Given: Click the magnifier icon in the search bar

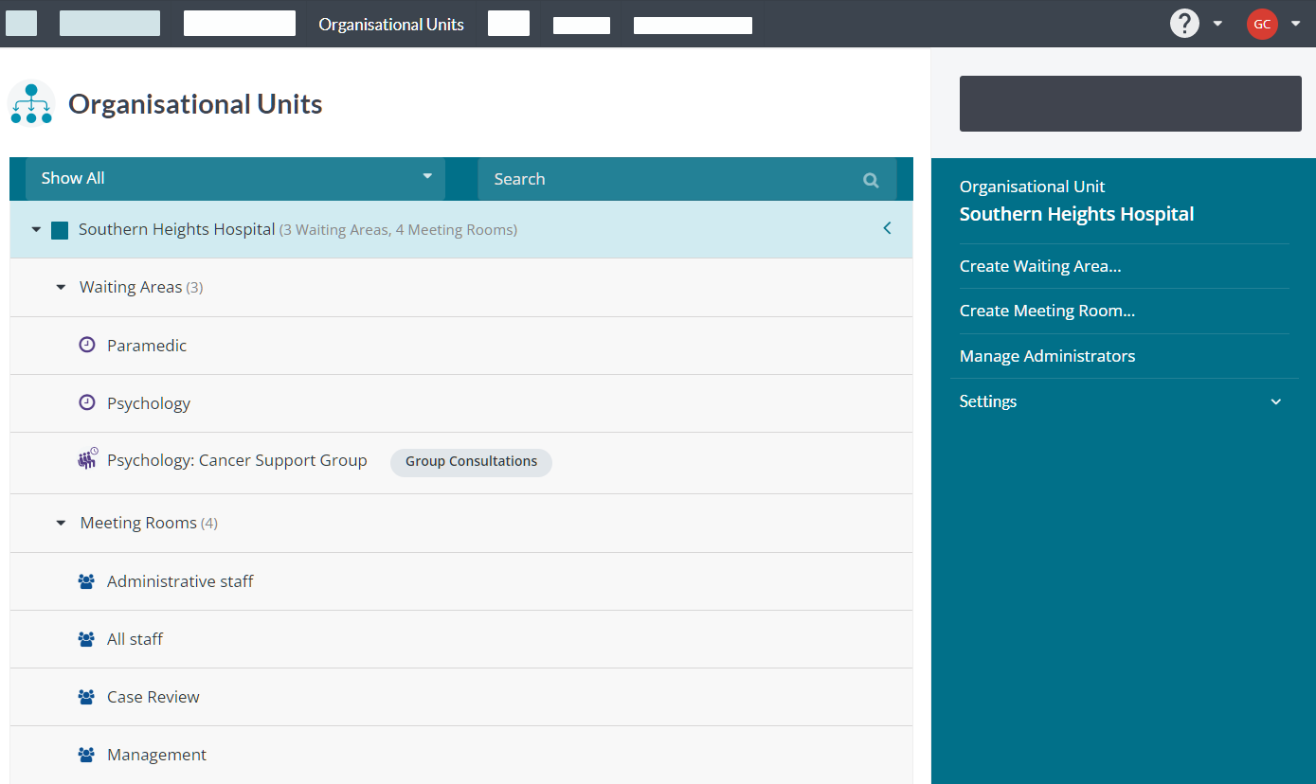Looking at the screenshot, I should click(x=870, y=179).
